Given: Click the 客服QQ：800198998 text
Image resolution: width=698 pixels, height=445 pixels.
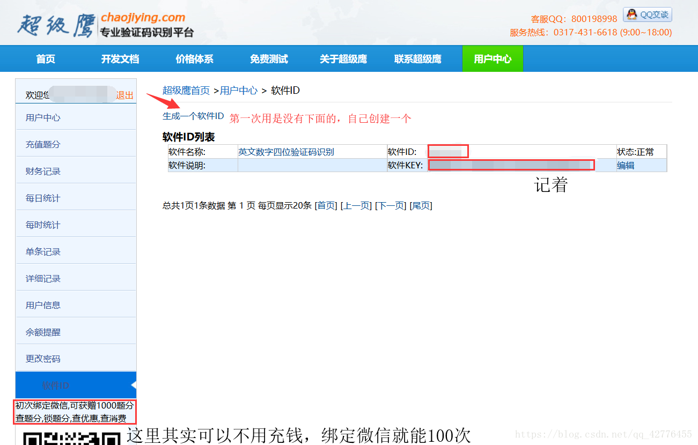Looking at the screenshot, I should pyautogui.click(x=574, y=19).
